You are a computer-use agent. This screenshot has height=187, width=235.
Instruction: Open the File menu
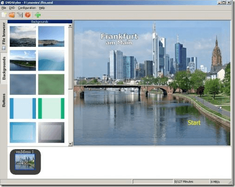[x=4, y=8]
